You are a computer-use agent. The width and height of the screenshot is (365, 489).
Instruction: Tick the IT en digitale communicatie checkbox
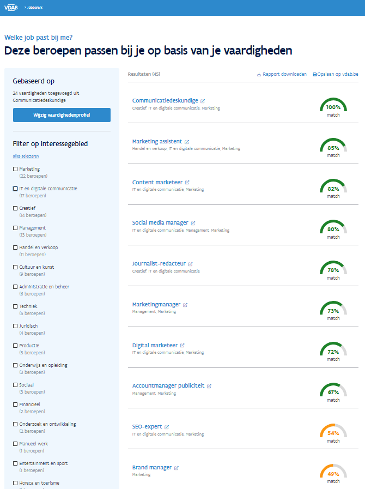(x=15, y=189)
